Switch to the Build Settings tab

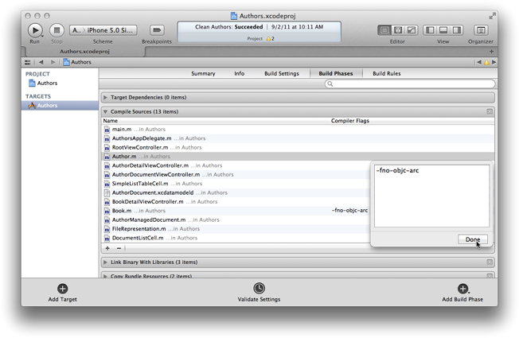282,73
